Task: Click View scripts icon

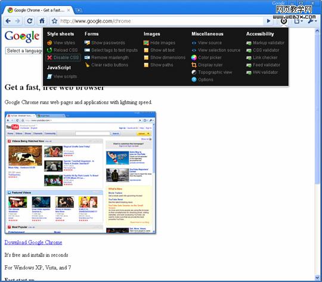Action: [49, 76]
